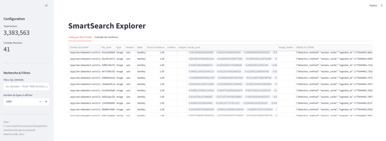Open JSON details ending in 1770644461.7472
The width and height of the screenshot is (386, 141).
(x=333, y=78)
